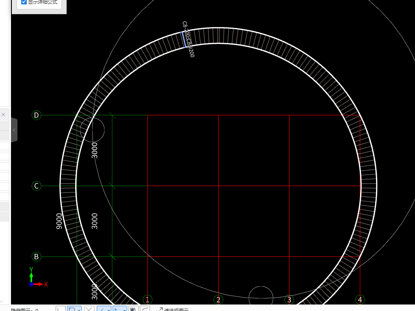Toggle the midpoint line snap icon
This screenshot has width=415, height=311.
pos(102,309)
